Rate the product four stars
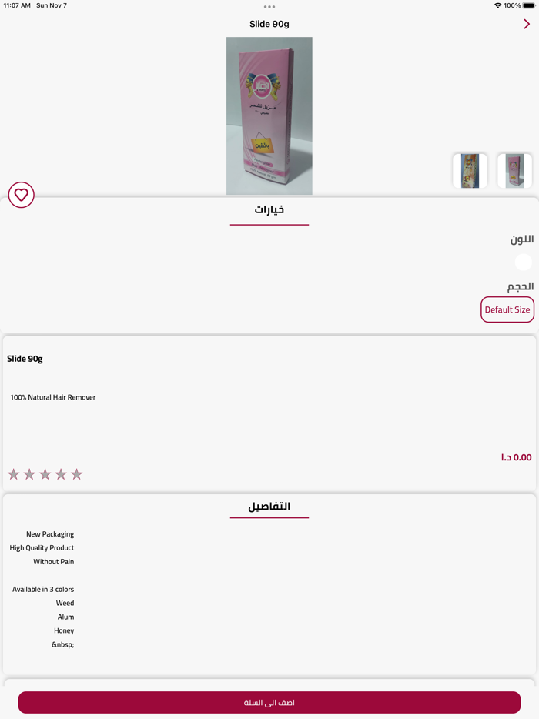 click(61, 474)
